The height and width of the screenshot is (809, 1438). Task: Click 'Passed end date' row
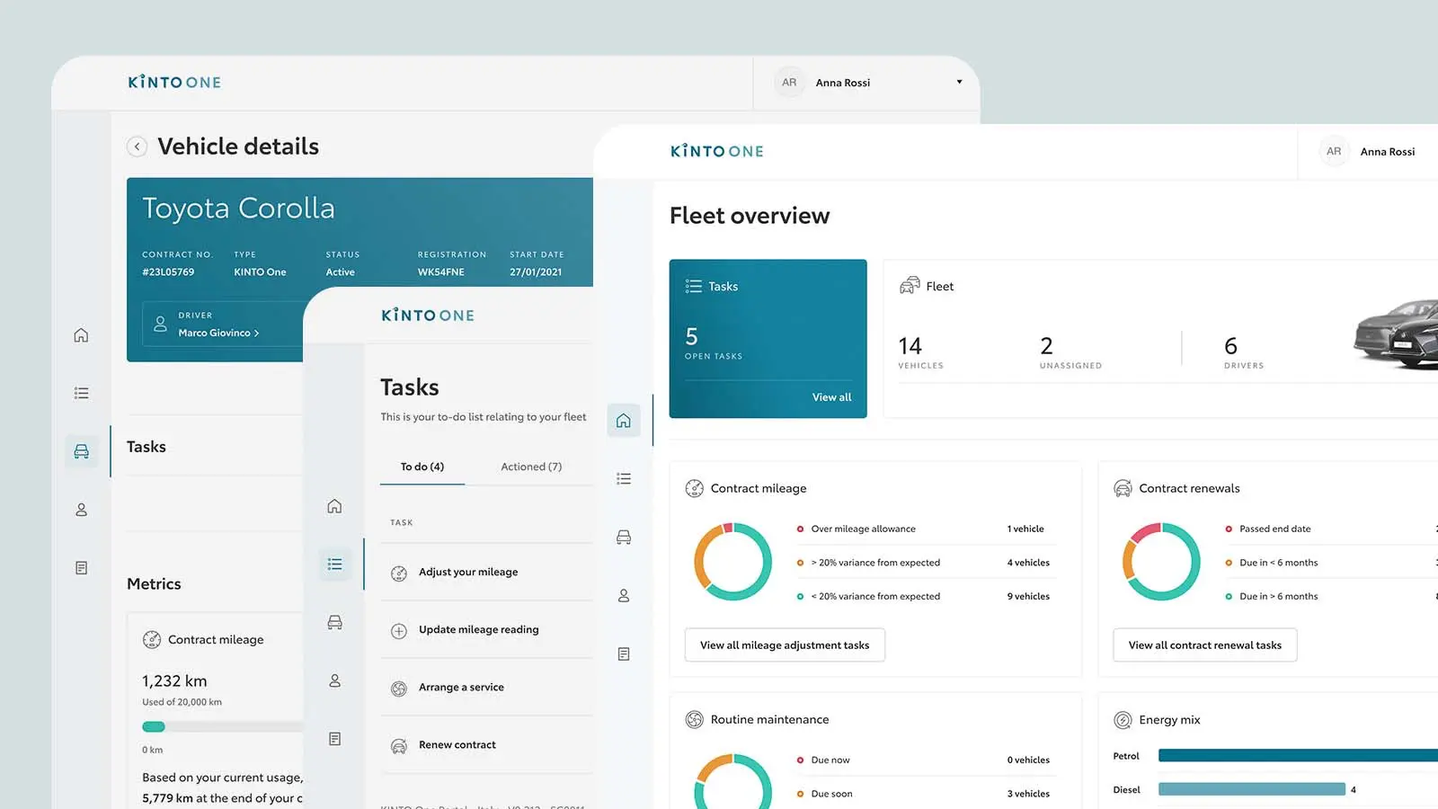point(1330,529)
